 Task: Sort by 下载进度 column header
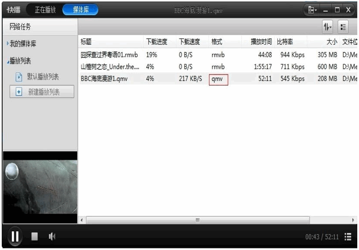[160, 42]
